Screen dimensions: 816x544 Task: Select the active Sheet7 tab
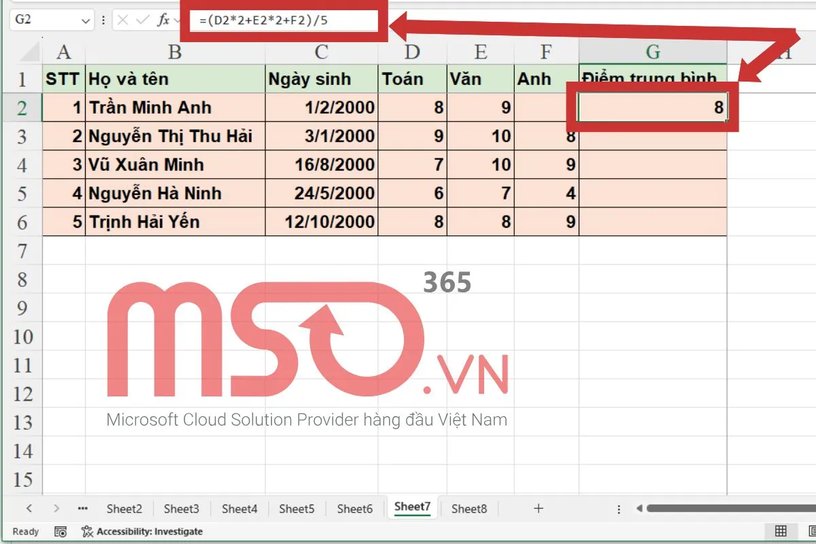tap(411, 507)
